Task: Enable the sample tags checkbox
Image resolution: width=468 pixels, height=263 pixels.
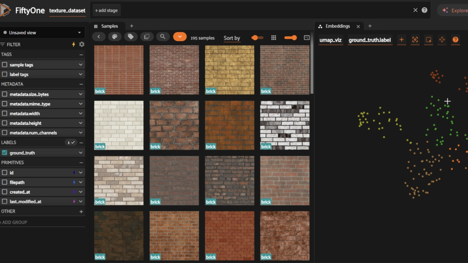Action: (x=5, y=65)
